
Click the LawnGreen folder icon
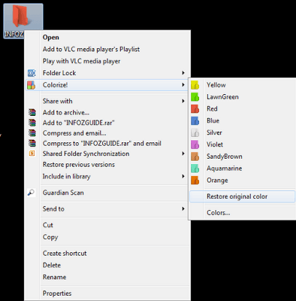[195, 97]
